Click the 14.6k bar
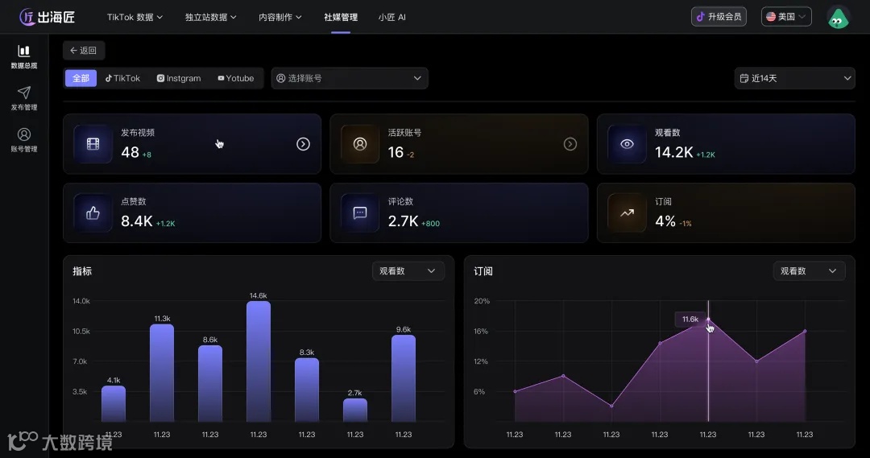The image size is (870, 458). coord(259,361)
